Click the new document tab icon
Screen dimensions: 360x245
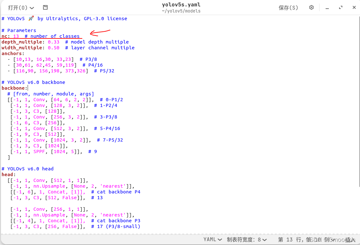tap(45, 8)
